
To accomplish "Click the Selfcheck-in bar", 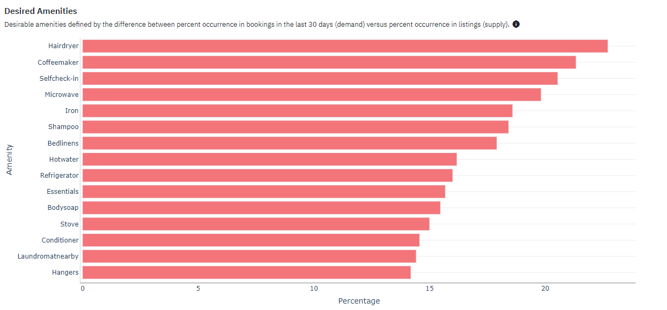I will 320,78.
